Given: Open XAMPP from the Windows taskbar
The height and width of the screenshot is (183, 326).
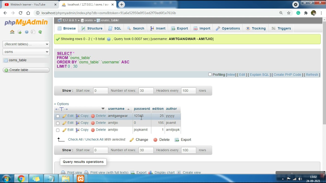Looking at the screenshot, I should click(x=80, y=179).
